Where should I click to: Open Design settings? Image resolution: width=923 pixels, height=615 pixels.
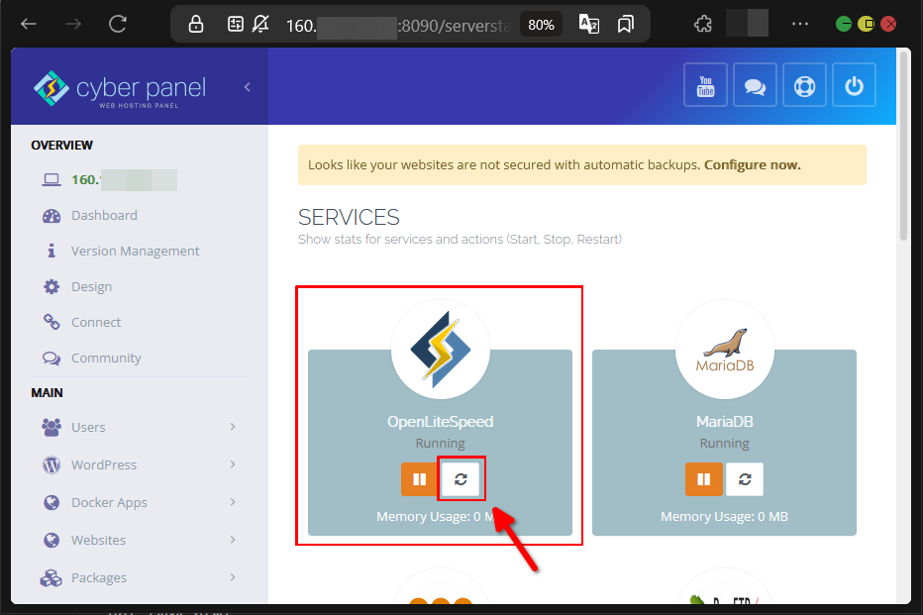pyautogui.click(x=91, y=286)
